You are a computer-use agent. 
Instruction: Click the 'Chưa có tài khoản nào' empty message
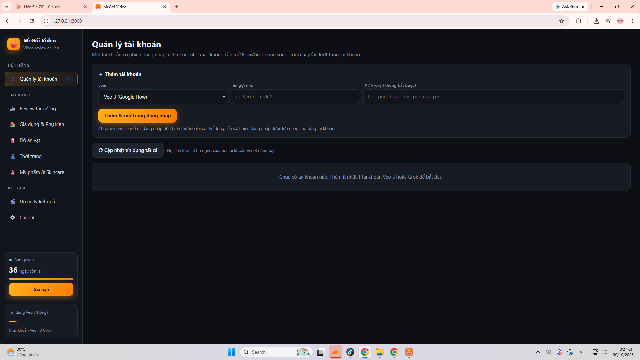pos(361,177)
